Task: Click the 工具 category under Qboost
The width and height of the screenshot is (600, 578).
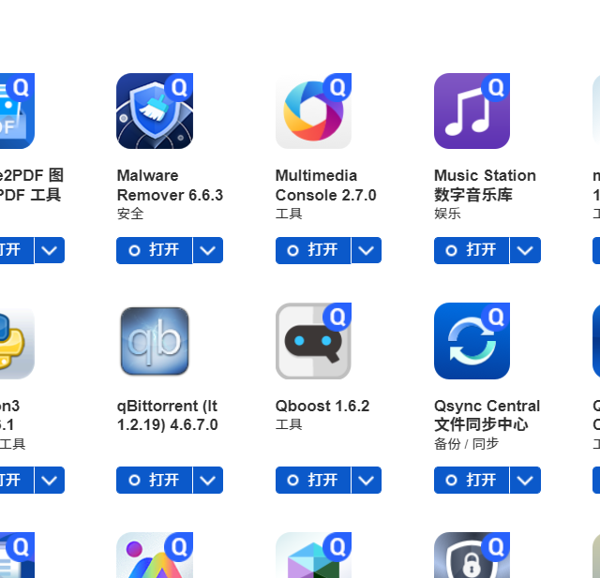Action: coord(289,424)
